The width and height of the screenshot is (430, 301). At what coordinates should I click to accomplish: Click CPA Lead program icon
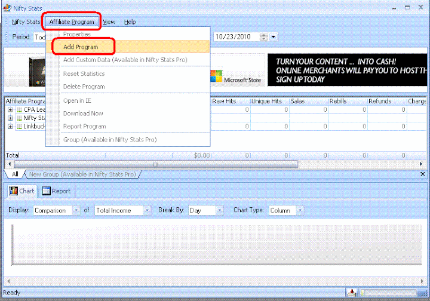pyautogui.click(x=20, y=110)
